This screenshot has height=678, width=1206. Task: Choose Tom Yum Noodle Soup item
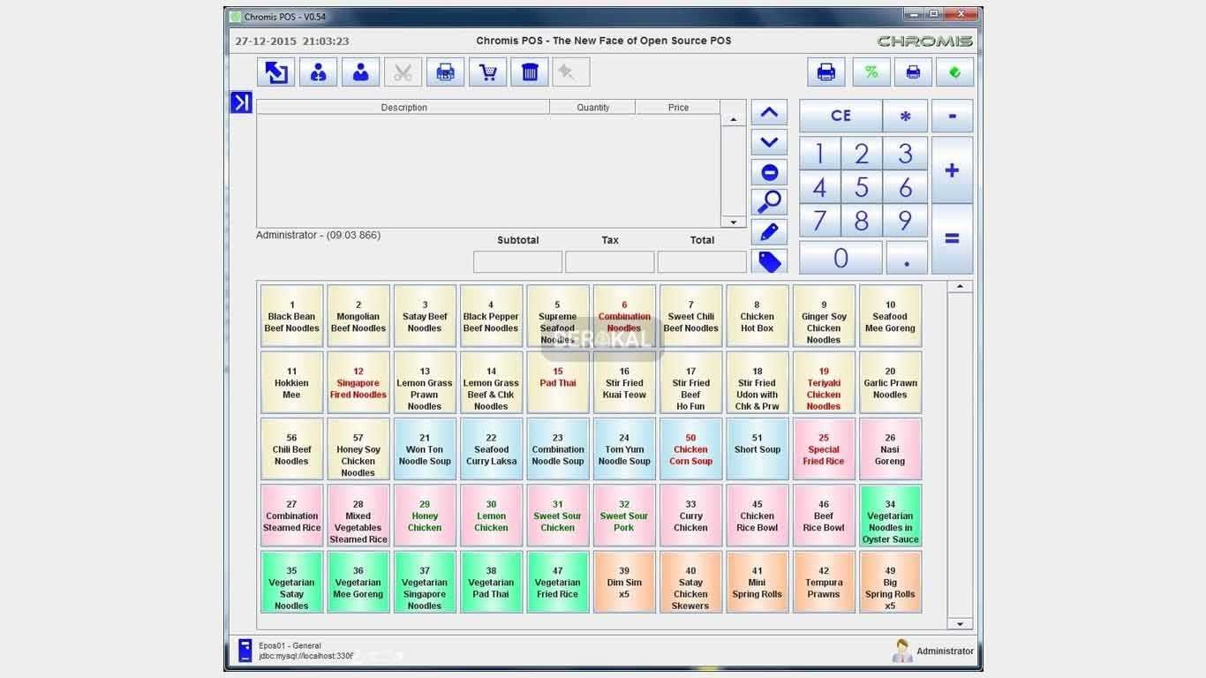[x=624, y=449]
